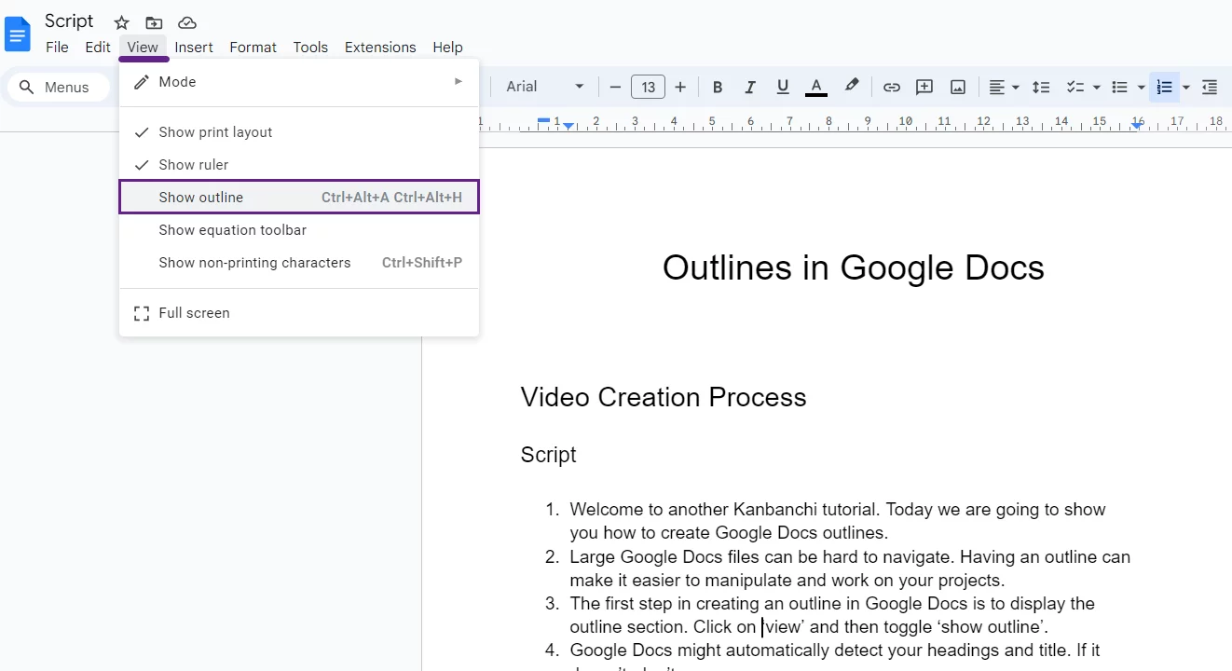Open the Extensions menu

click(380, 47)
